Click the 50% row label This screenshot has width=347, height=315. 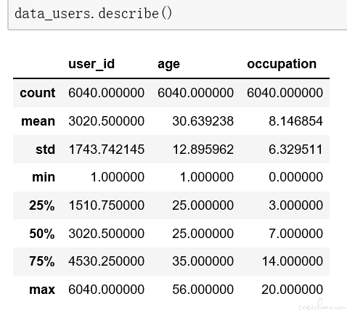[x=42, y=234]
